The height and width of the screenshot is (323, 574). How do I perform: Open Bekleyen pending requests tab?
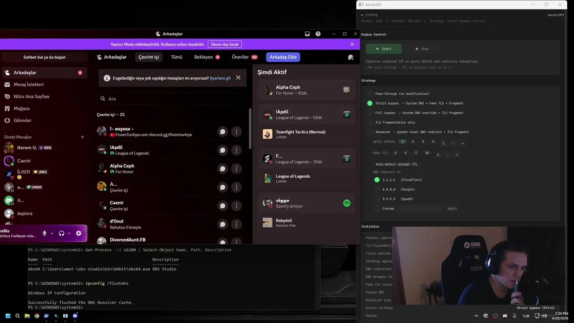pos(207,57)
